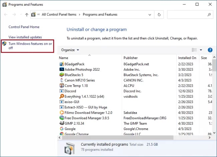Select the 4/5/2023 install date cell
The height and width of the screenshot is (157, 217).
tap(185, 129)
